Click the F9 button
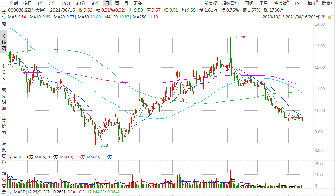The width and height of the screenshot is (335, 196). 297,3
